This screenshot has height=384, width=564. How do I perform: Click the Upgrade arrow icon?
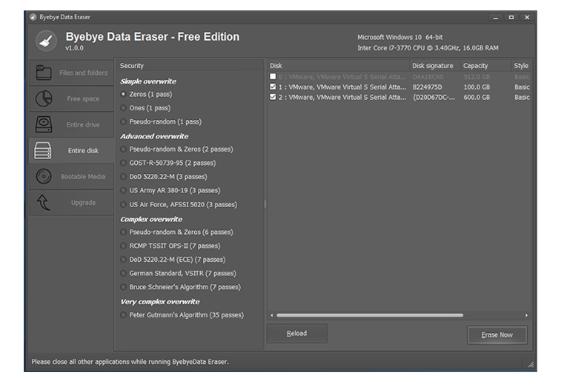(x=44, y=202)
